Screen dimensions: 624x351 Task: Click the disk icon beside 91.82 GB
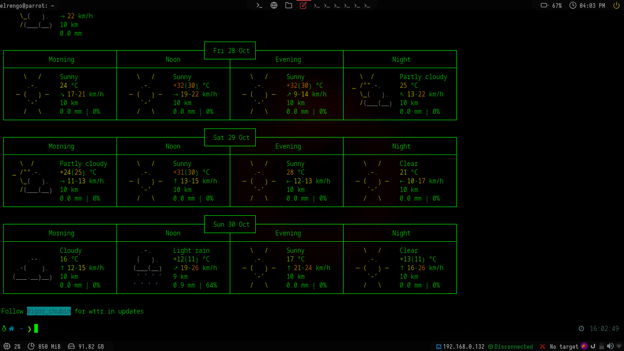coord(71,346)
